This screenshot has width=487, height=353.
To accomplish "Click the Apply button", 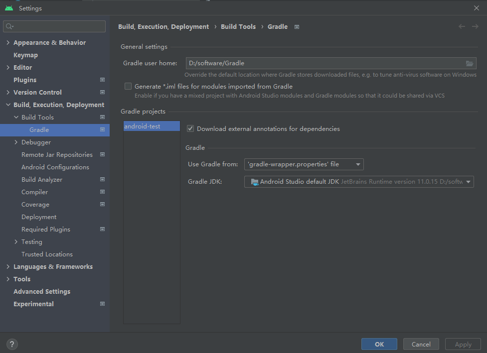I will pyautogui.click(x=463, y=344).
